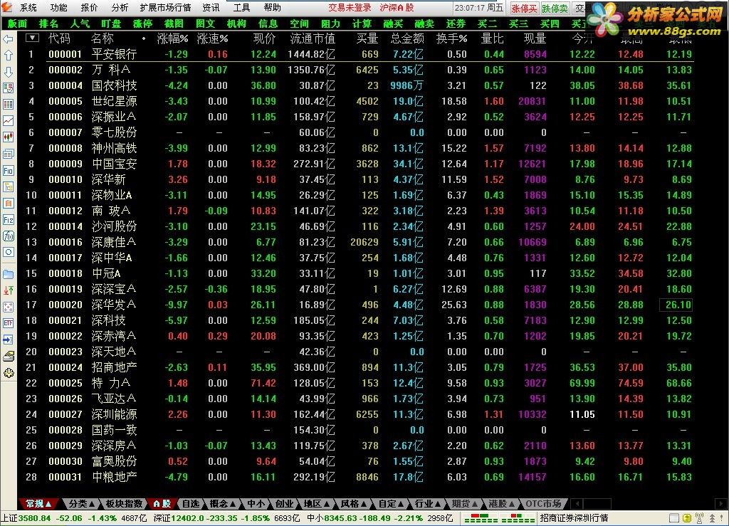The image size is (729, 526).
Task: Click the 版面 toolbar button
Action: [x=18, y=23]
